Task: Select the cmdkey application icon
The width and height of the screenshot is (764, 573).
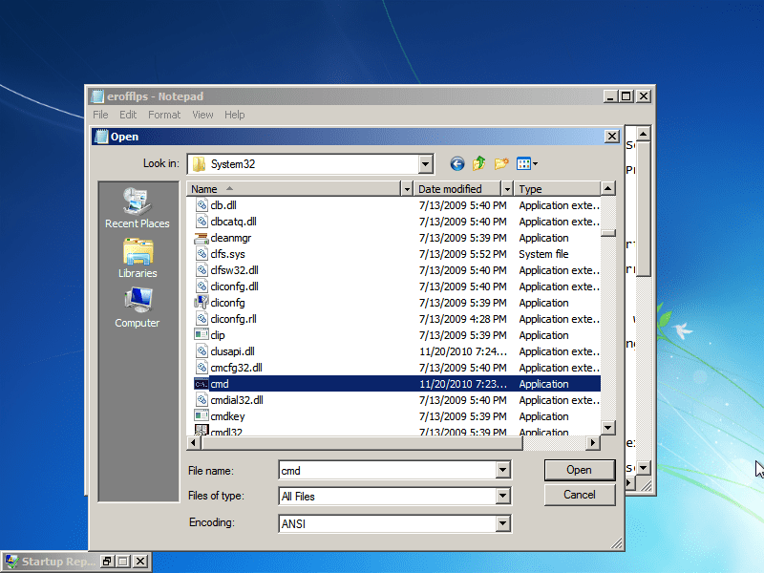Action: point(202,416)
